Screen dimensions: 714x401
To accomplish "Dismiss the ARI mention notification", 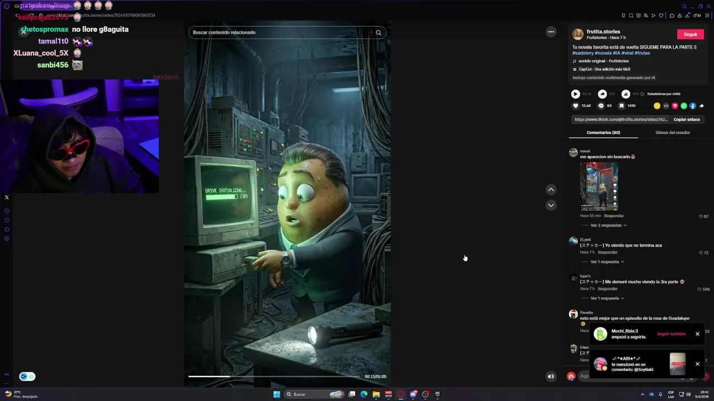I will (x=697, y=364).
